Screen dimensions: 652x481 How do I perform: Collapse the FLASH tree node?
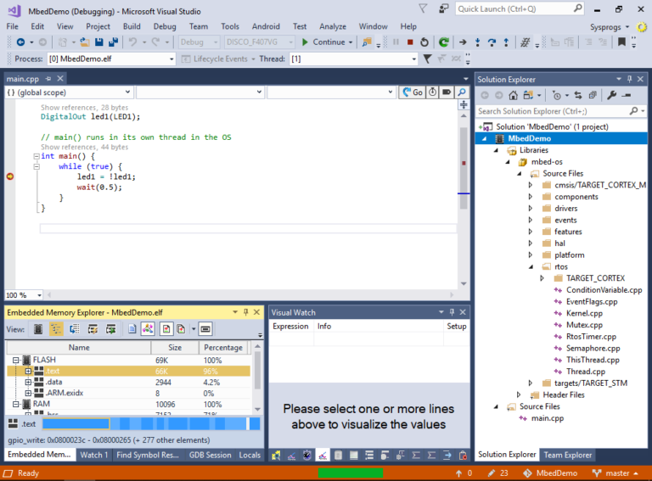[x=16, y=361]
